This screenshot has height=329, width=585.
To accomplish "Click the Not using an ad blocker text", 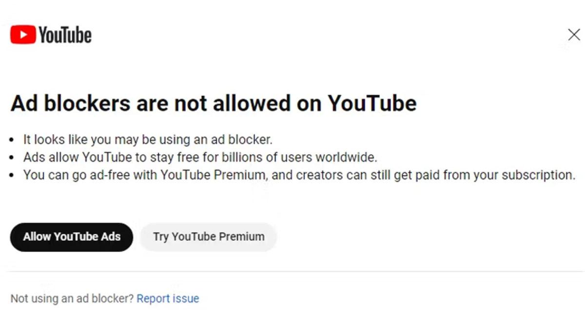I will (x=71, y=298).
